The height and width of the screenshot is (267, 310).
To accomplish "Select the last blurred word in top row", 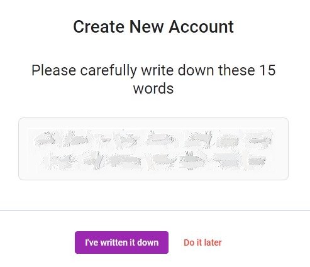I will pos(259,139).
